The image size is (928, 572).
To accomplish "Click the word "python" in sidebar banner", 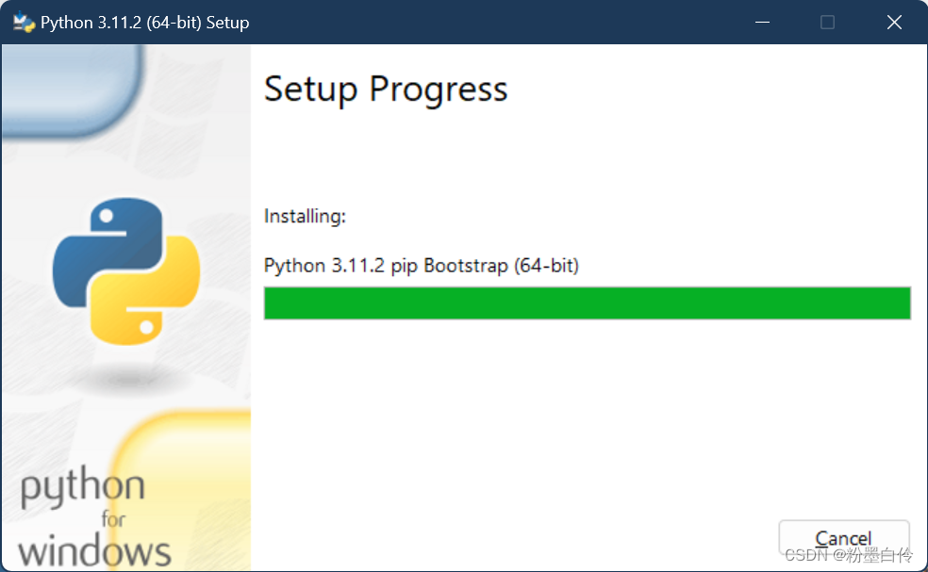I will (x=83, y=487).
